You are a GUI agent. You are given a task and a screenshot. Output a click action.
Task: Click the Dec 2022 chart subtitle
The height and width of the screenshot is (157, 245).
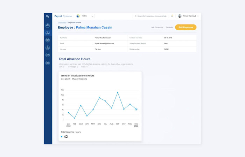(65, 79)
